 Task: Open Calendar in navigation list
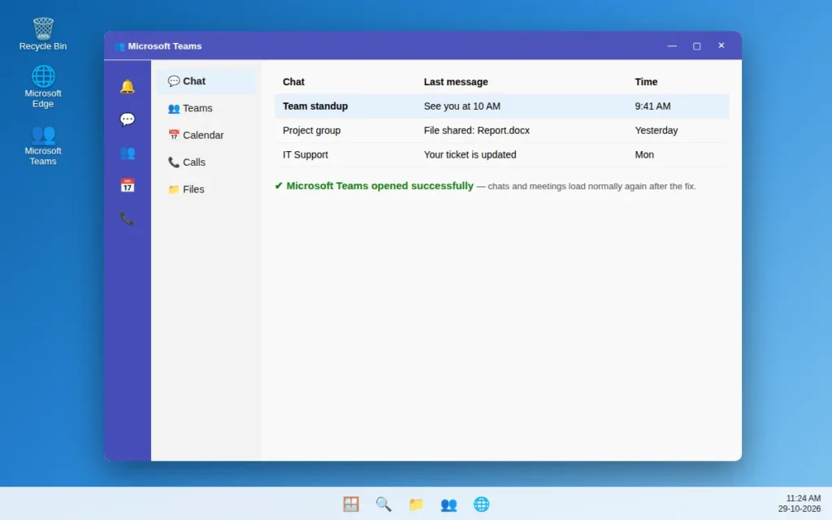click(207, 136)
